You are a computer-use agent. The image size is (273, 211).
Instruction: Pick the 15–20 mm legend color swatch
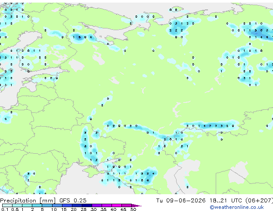tap(67, 205)
